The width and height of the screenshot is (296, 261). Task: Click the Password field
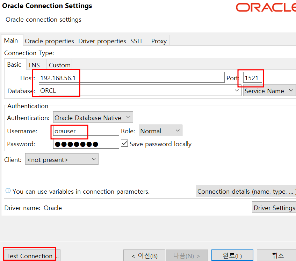[x=86, y=143]
